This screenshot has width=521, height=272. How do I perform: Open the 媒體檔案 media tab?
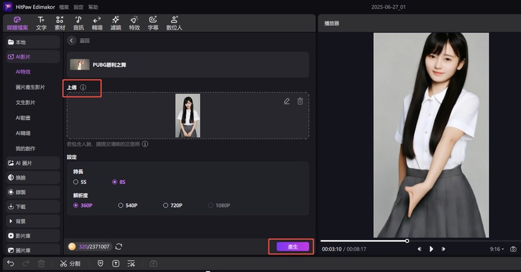18,23
